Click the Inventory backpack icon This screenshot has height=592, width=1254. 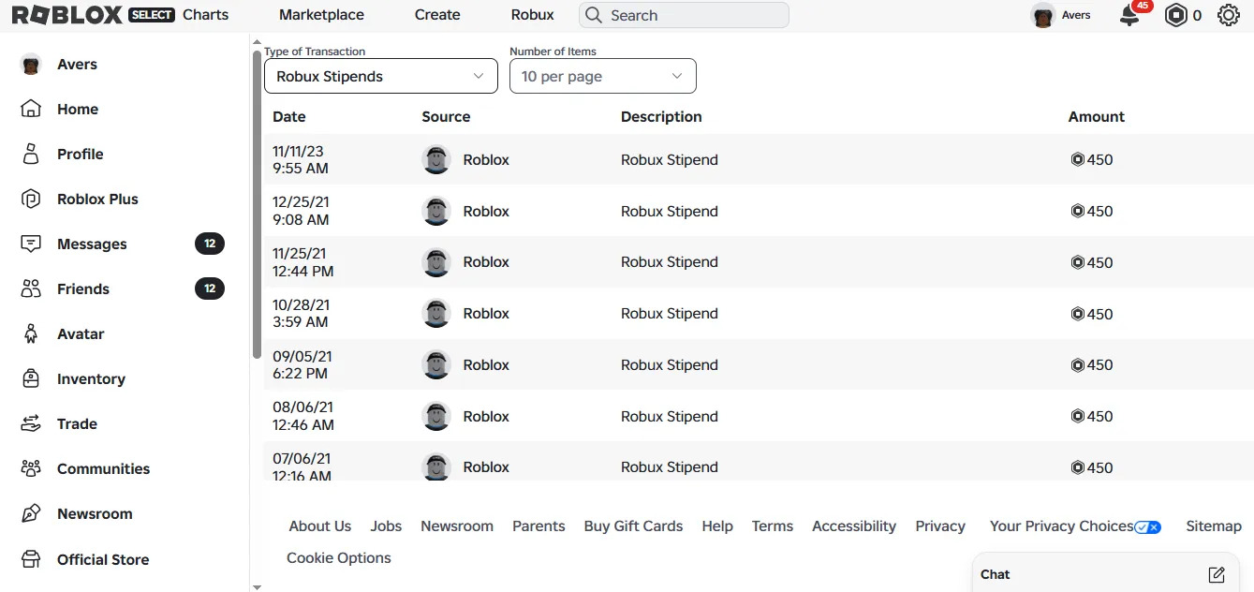coord(31,378)
